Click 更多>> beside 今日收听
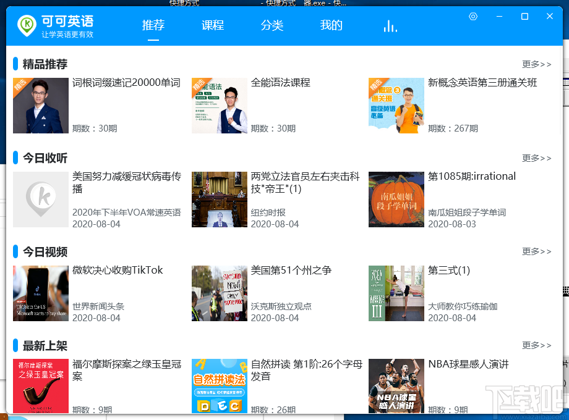The height and width of the screenshot is (420, 569). pyautogui.click(x=536, y=158)
